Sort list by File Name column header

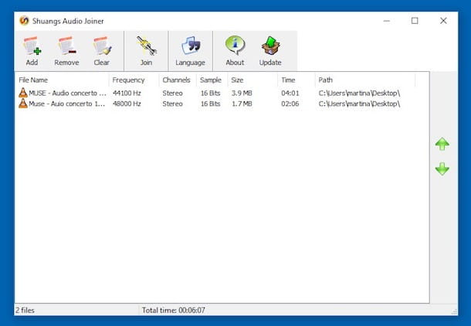pos(62,80)
